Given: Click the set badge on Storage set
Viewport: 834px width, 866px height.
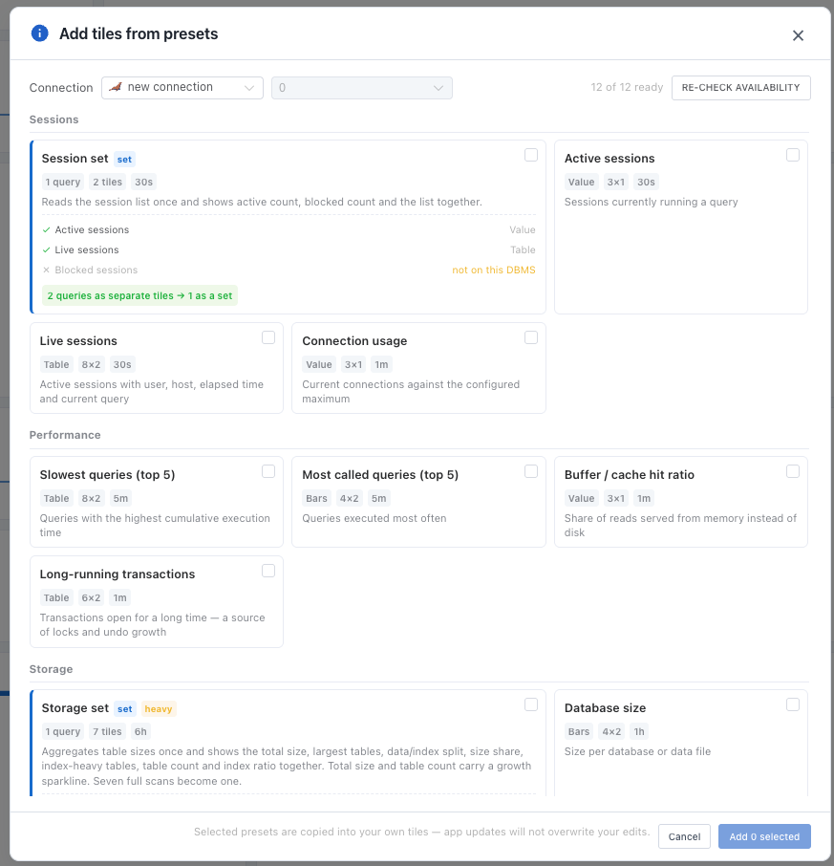Looking at the screenshot, I should (125, 709).
